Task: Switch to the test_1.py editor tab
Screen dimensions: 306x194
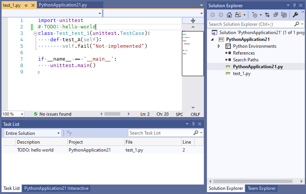Action: tap(12, 5)
